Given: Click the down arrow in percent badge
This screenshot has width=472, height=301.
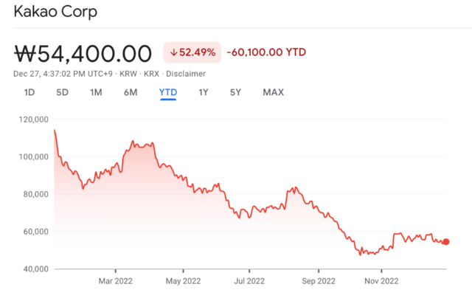Looking at the screenshot, I should pyautogui.click(x=174, y=52).
